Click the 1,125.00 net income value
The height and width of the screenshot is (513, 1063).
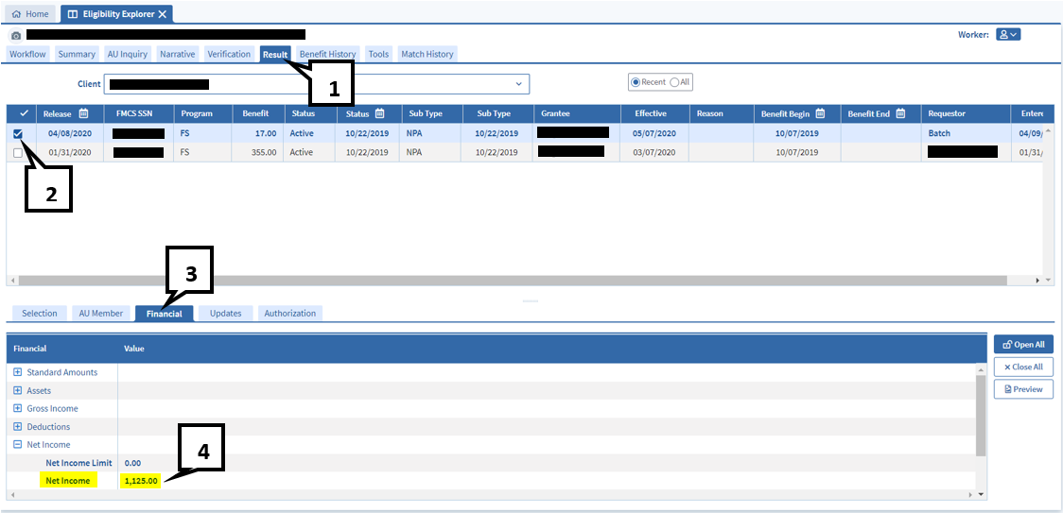coord(140,481)
